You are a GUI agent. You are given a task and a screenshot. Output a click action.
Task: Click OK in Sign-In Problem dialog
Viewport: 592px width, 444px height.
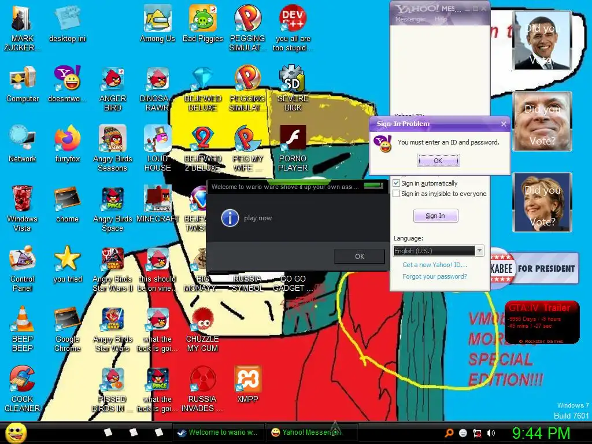coord(438,161)
